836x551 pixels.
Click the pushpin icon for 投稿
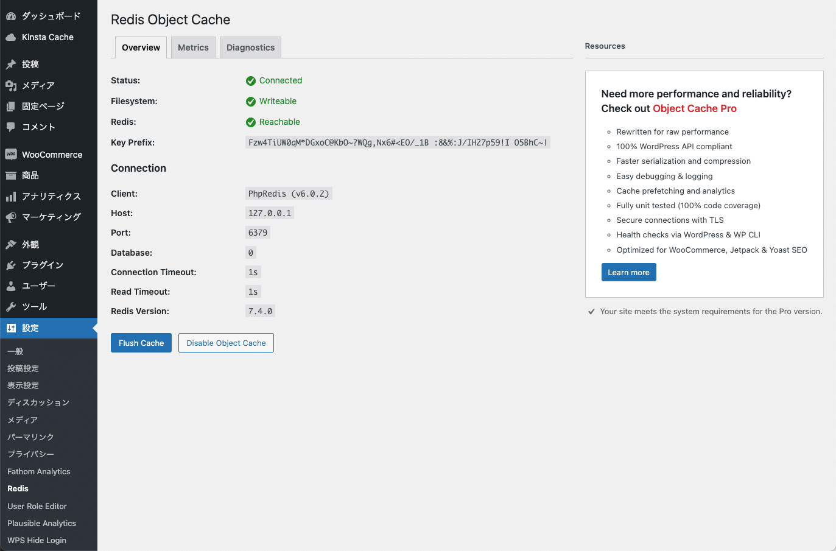tap(11, 65)
